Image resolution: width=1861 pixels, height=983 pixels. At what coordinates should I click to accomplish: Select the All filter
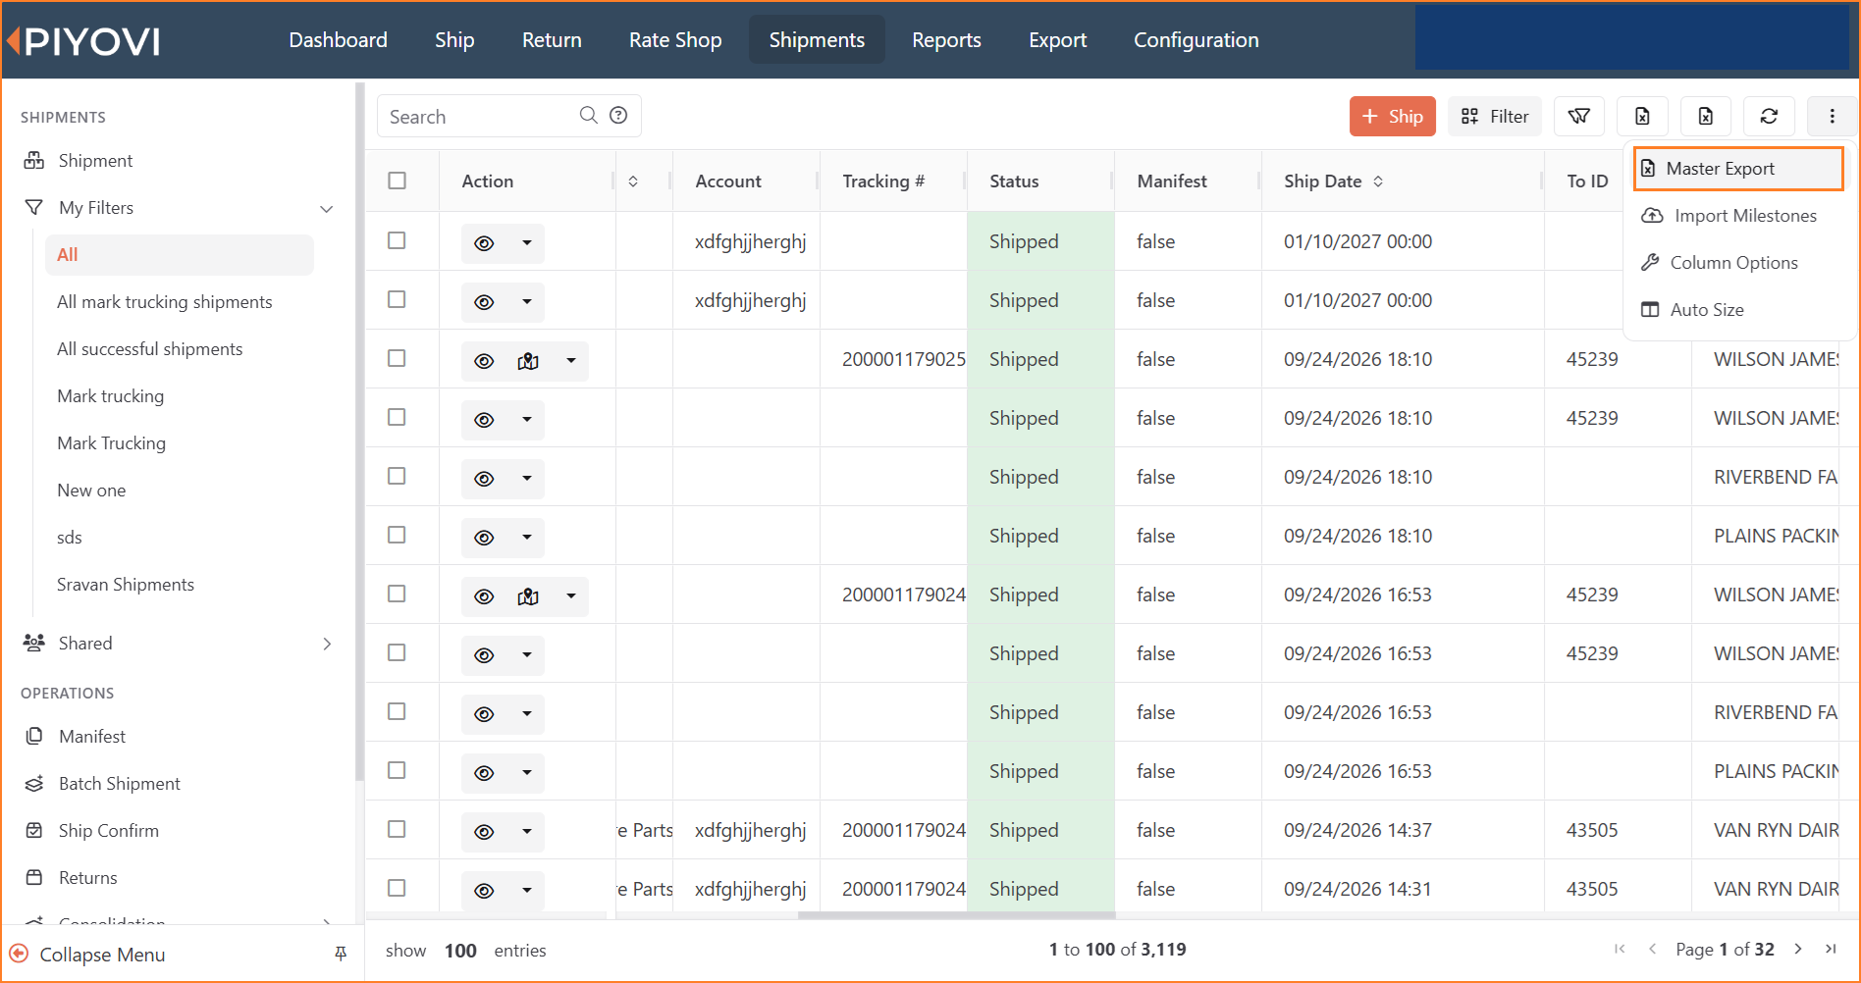coord(180,255)
